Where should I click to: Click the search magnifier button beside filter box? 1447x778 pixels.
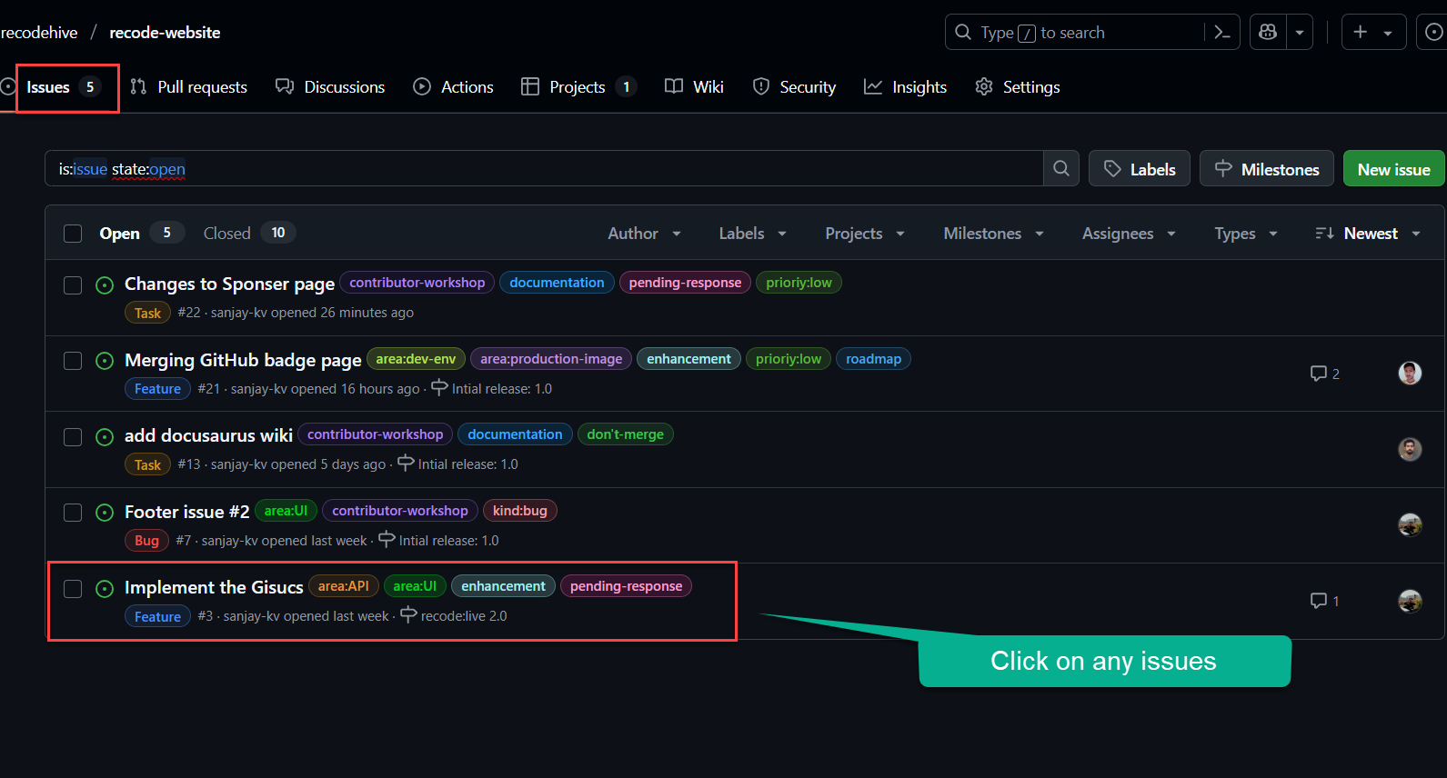[x=1061, y=168]
